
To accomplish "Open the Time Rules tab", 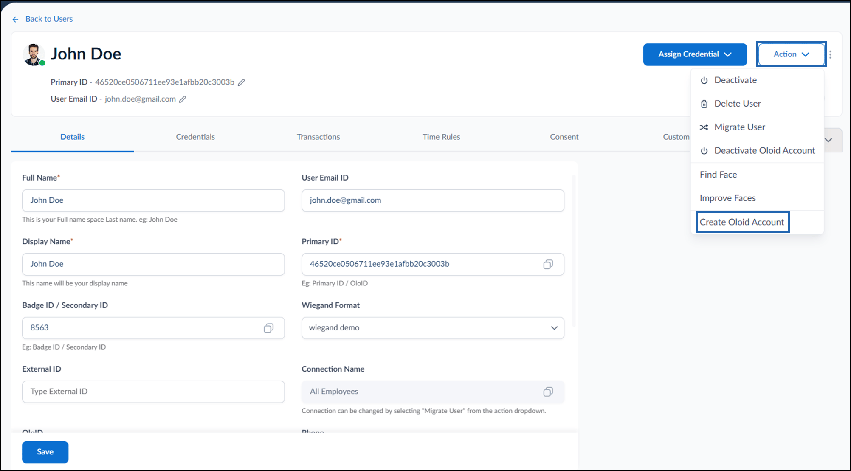I will point(441,137).
